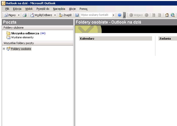Open the Address Book icon
This screenshot has height=126, width=177.
click(77, 15)
